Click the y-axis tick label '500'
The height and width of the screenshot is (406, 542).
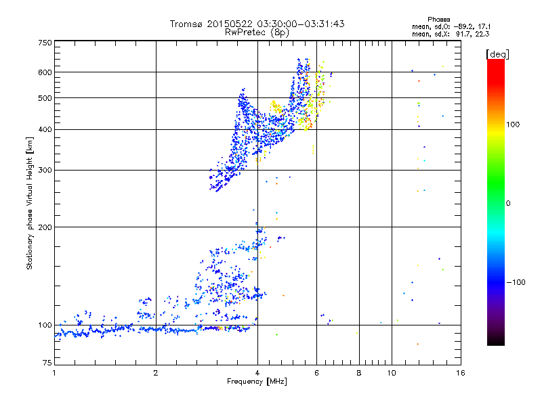(45, 98)
